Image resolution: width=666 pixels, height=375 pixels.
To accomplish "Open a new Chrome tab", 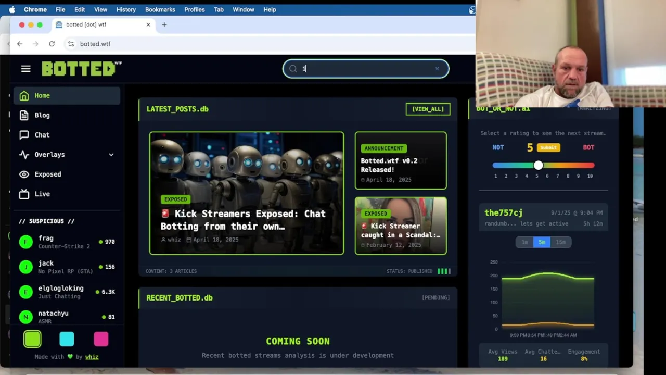I will (164, 24).
